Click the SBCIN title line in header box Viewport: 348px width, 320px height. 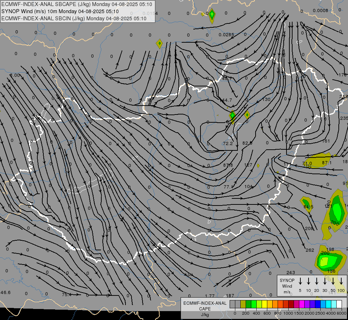tap(74, 18)
